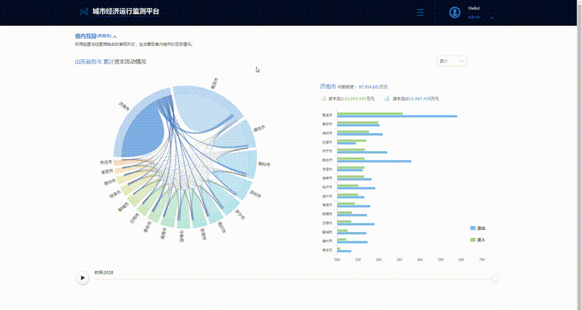Viewport: 582px width, 310px height.
Task: Click the 青岛市 green inflow bar
Action: pyautogui.click(x=370, y=114)
